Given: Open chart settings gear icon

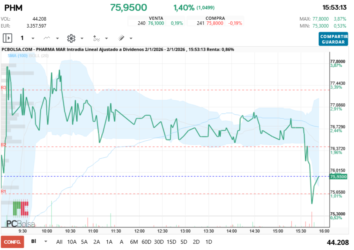Looking at the screenshot, I should 71,38.
